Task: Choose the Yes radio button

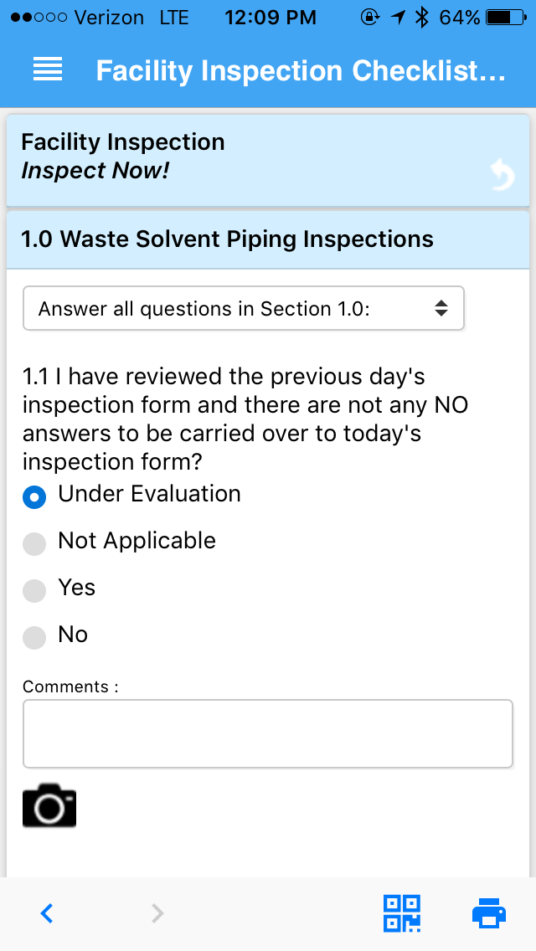Action: [x=34, y=590]
